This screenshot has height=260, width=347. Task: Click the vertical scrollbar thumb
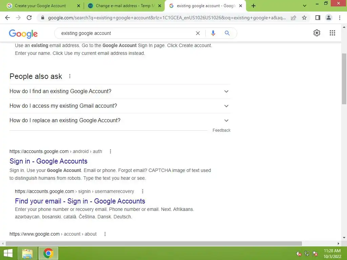[344, 79]
